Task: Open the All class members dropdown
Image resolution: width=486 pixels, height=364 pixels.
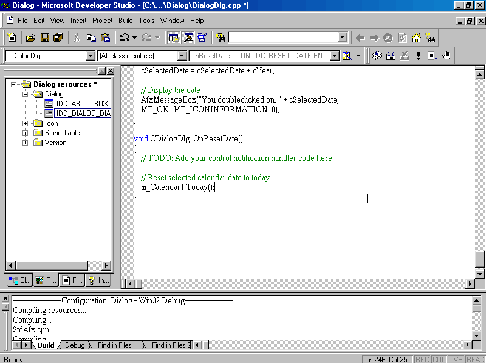Action: [x=182, y=56]
